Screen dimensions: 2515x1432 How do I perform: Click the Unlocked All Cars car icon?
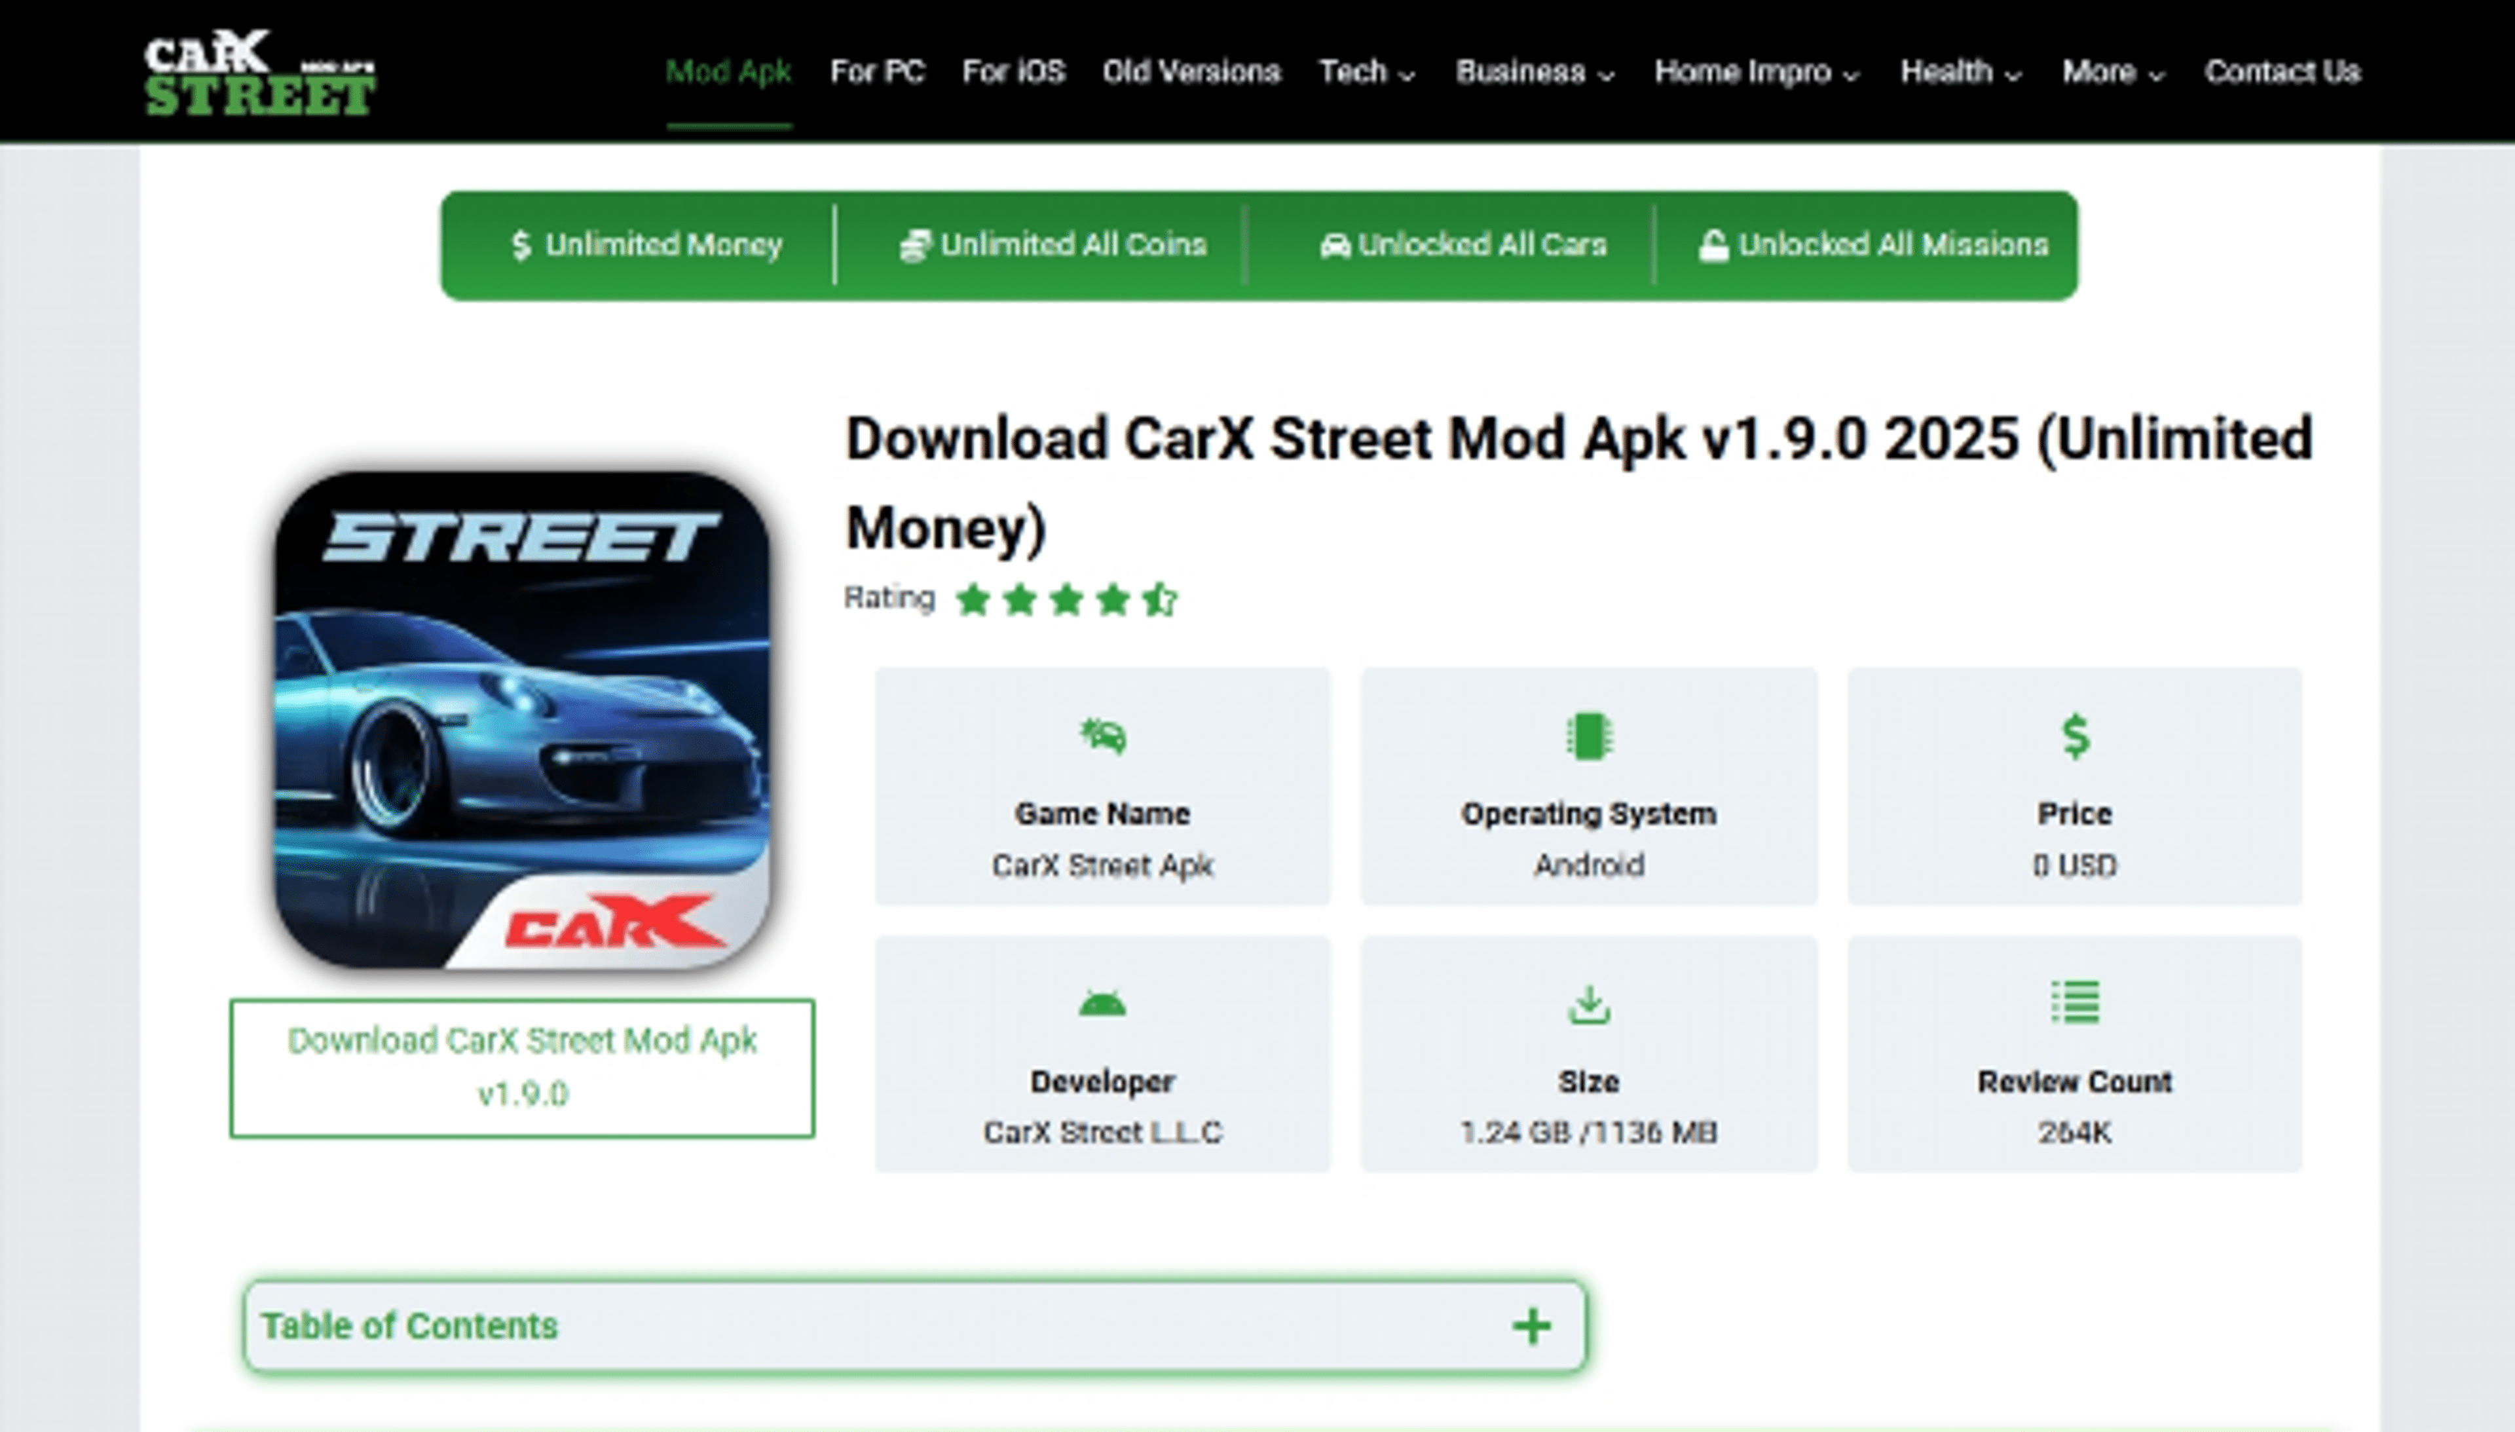click(x=1335, y=246)
